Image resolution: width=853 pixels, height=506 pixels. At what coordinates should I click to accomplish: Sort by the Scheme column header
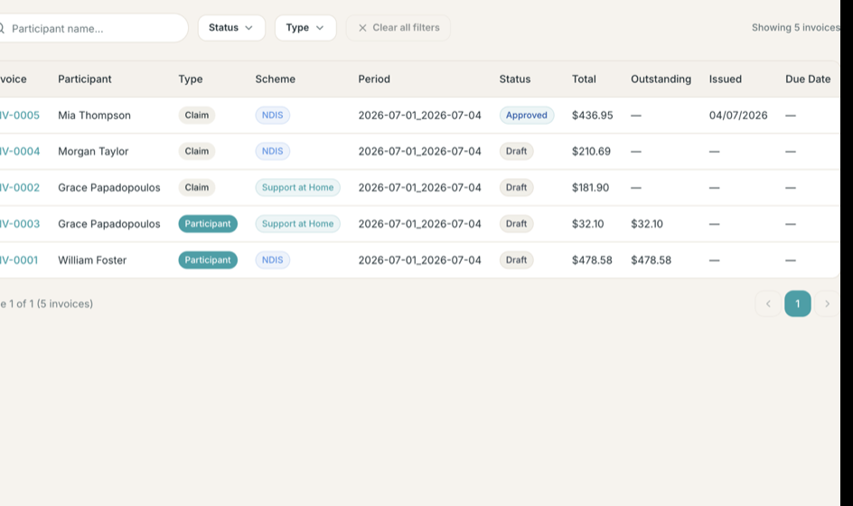[276, 79]
